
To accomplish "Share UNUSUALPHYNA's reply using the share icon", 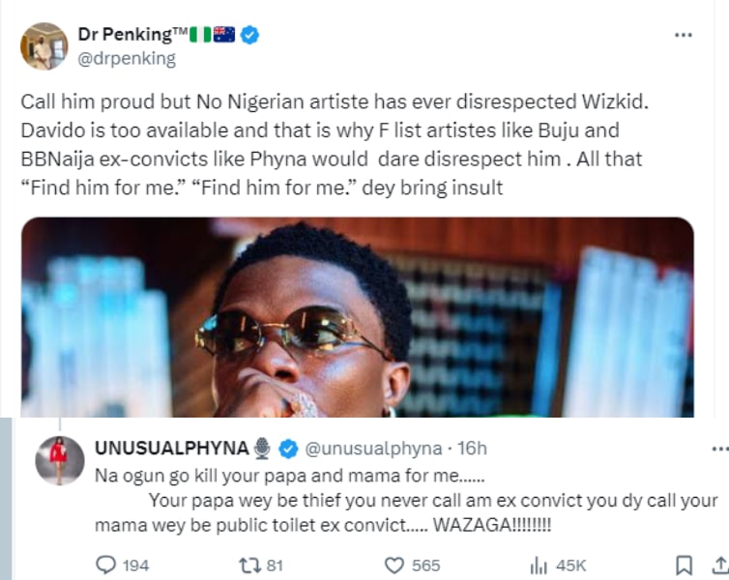I will pos(719,565).
